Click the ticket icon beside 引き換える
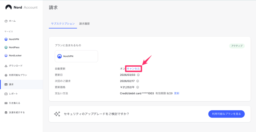This screenshot has height=132, width=256. [x=6, y=103]
